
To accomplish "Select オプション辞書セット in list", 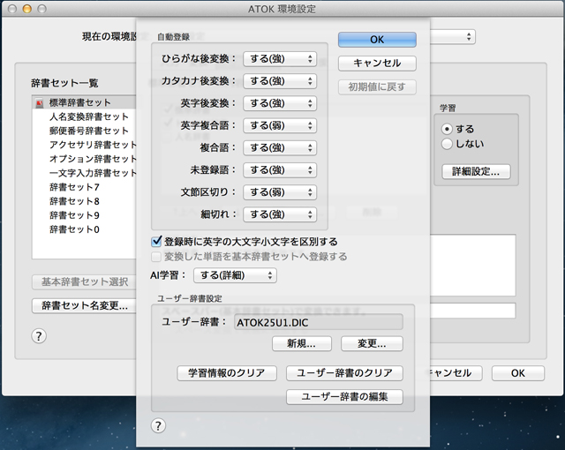I will tap(85, 159).
